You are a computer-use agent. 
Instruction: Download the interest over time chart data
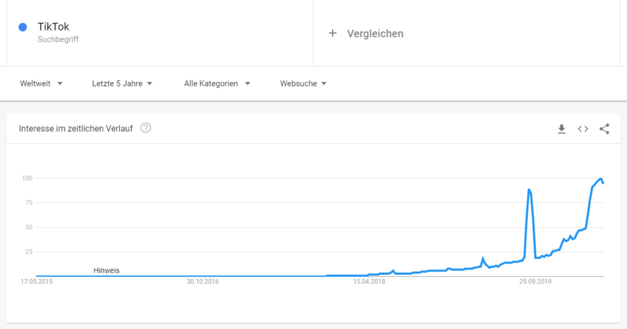pyautogui.click(x=561, y=129)
